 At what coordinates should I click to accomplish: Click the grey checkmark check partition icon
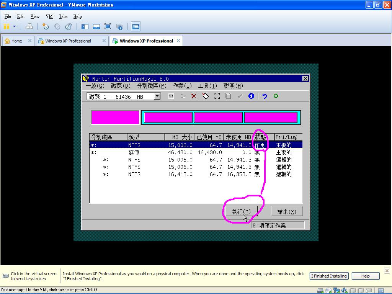240,96
